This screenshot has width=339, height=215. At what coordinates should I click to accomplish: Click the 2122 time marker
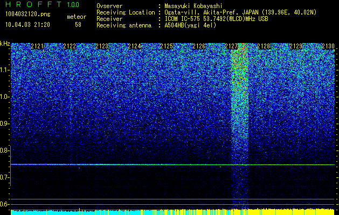70,46
